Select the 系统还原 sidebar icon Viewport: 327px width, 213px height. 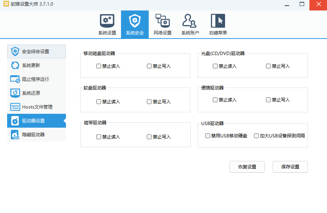coord(15,93)
